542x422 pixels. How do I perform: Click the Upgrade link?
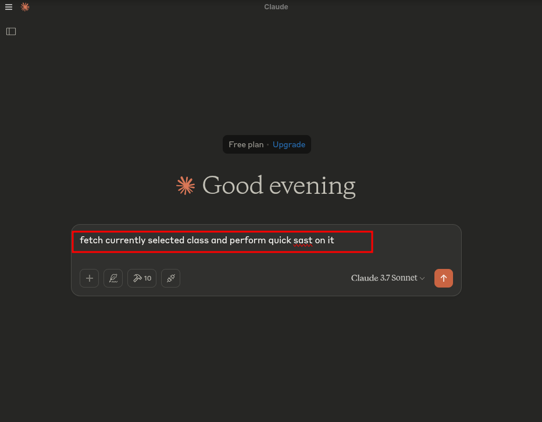289,144
